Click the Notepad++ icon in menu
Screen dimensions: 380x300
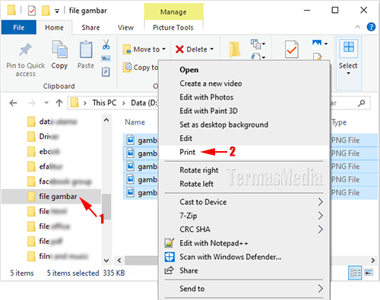(x=169, y=243)
